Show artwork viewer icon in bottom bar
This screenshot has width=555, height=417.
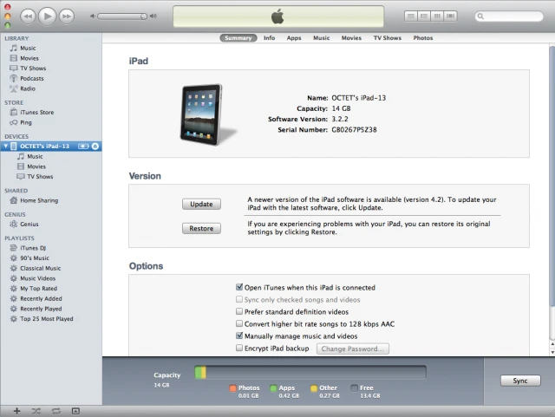(x=75, y=411)
